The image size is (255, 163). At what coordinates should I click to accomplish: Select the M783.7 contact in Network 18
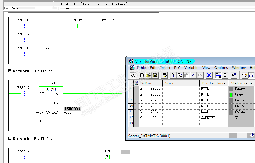(22, 157)
